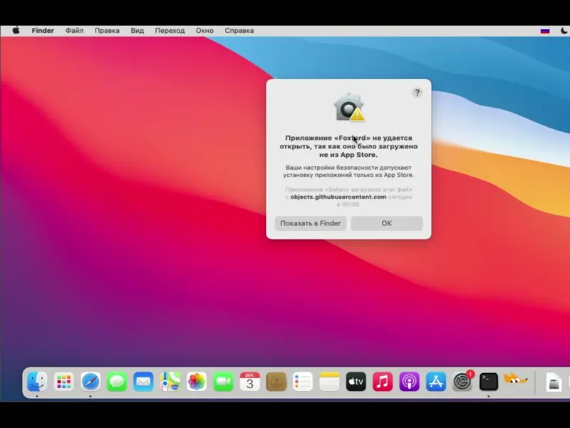This screenshot has width=570, height=428.
Task: Click the Показать в Finder button
Action: (311, 223)
